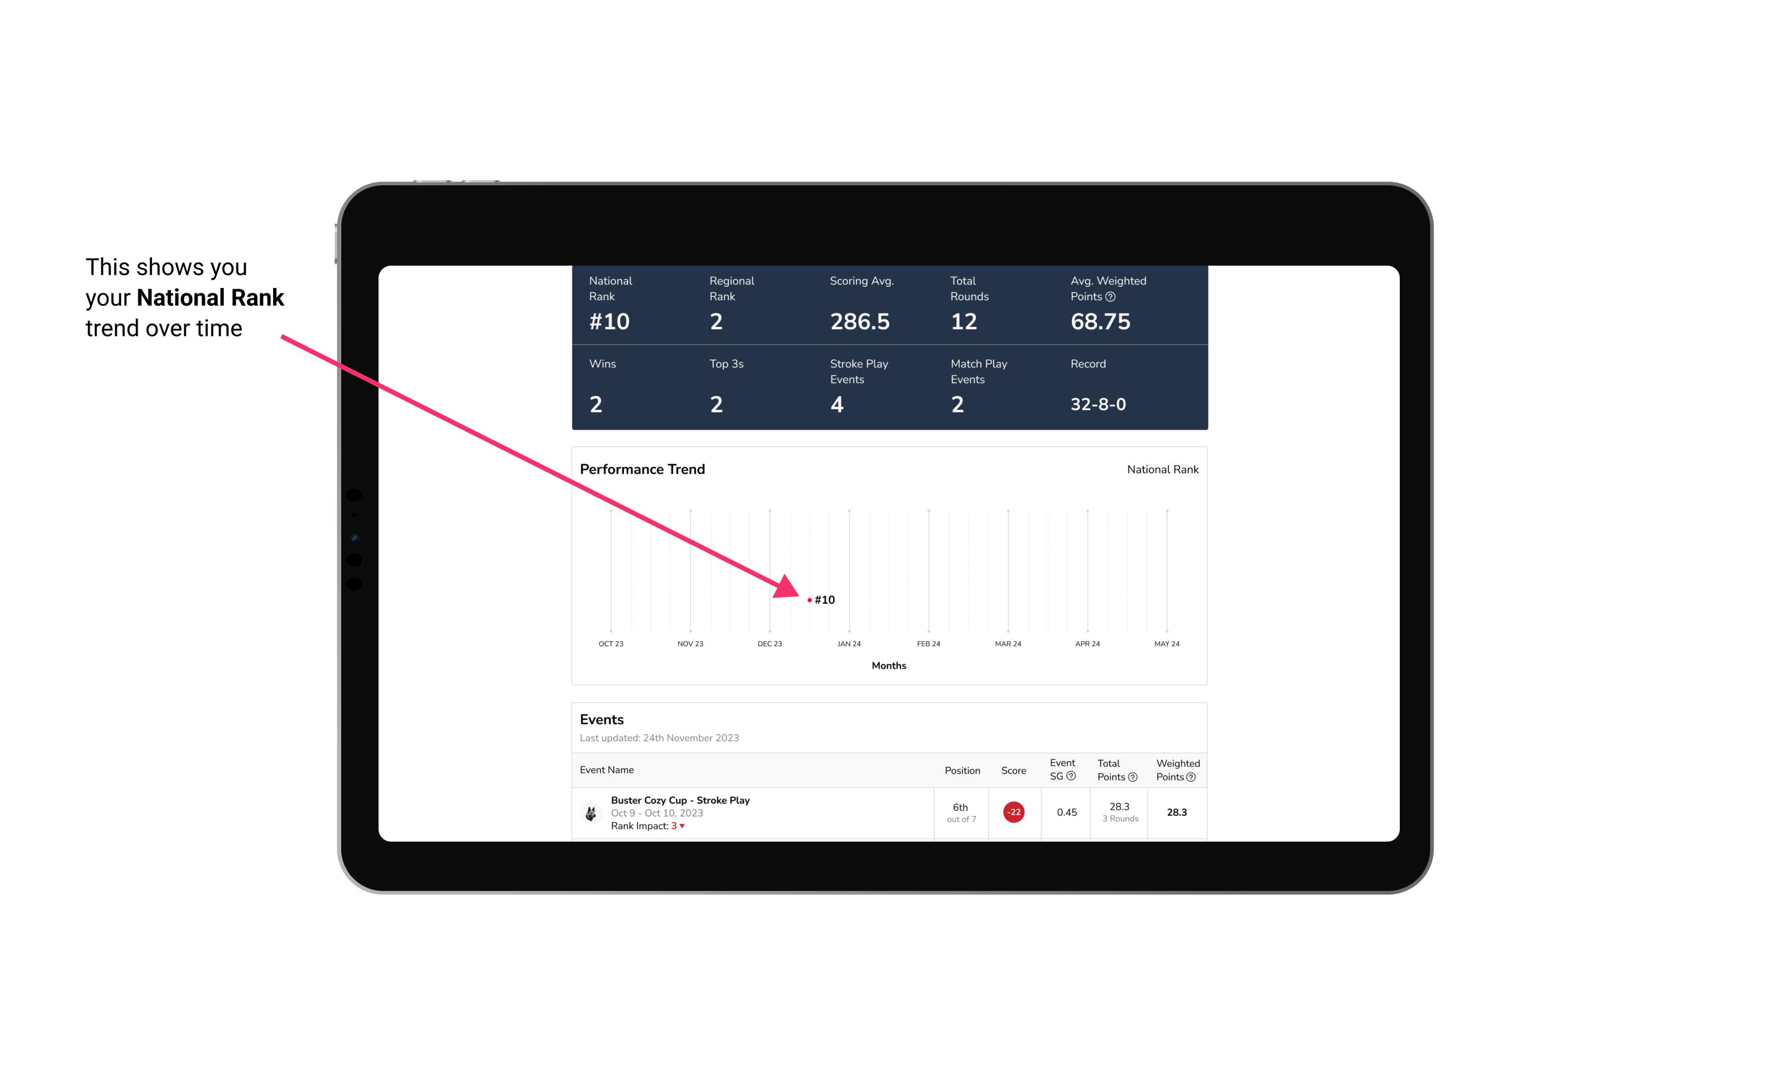Click the golf bag icon next to Buster Cozy Cup
The width and height of the screenshot is (1765, 1072).
point(590,811)
